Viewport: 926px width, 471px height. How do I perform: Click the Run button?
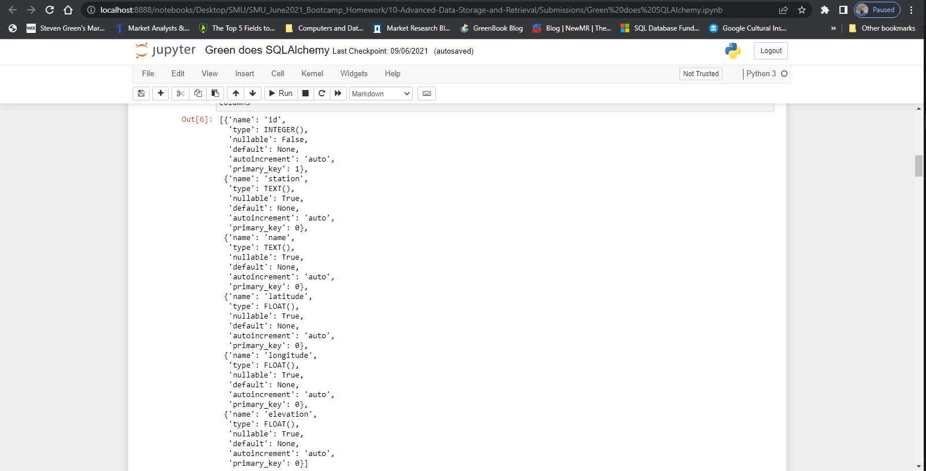281,94
